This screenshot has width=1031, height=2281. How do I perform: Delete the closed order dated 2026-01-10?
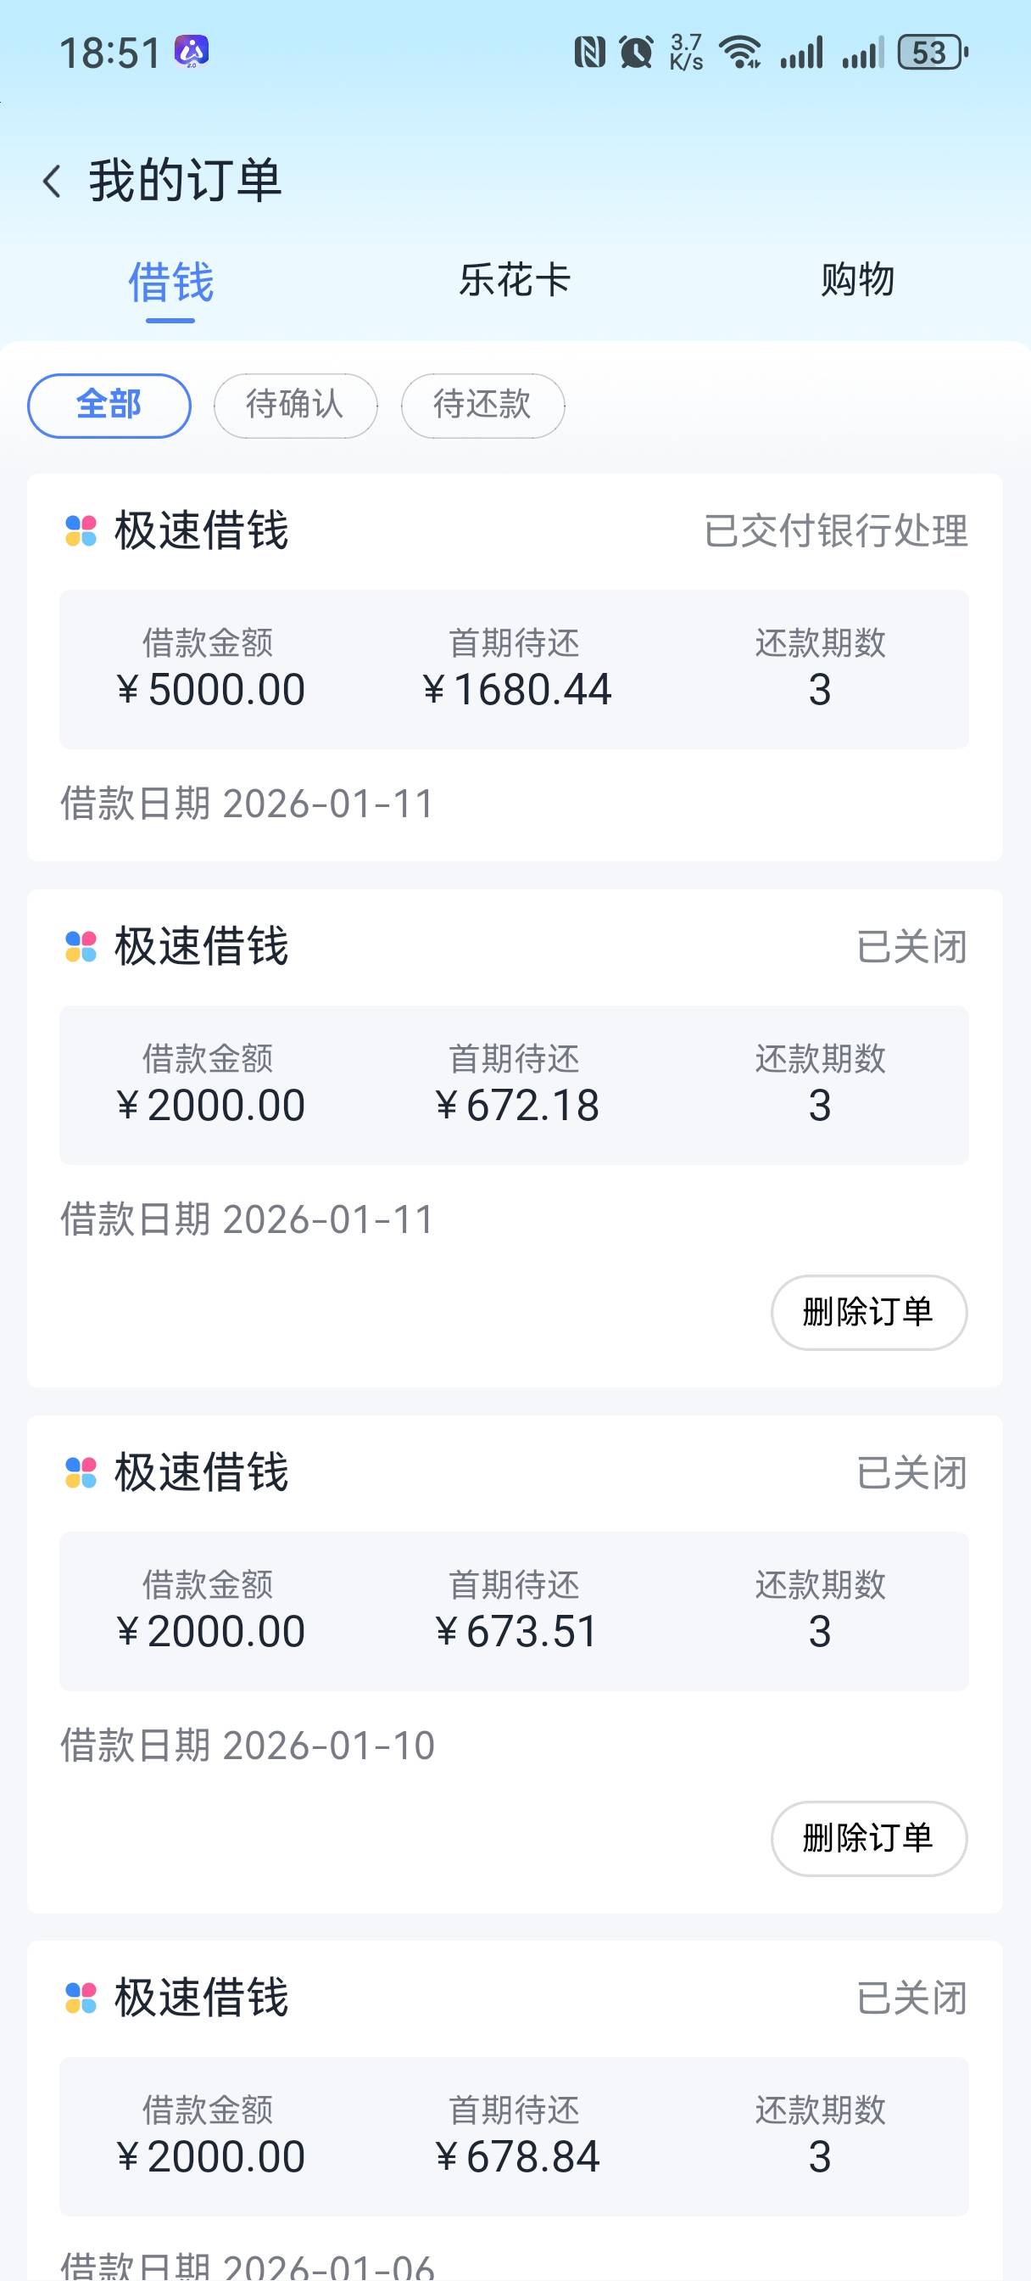(868, 1838)
